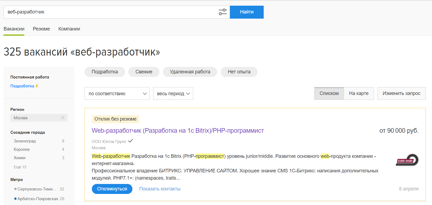This screenshot has height=205, width=432.
Task: Apply the Удаленная работа filter chip
Action: point(190,72)
